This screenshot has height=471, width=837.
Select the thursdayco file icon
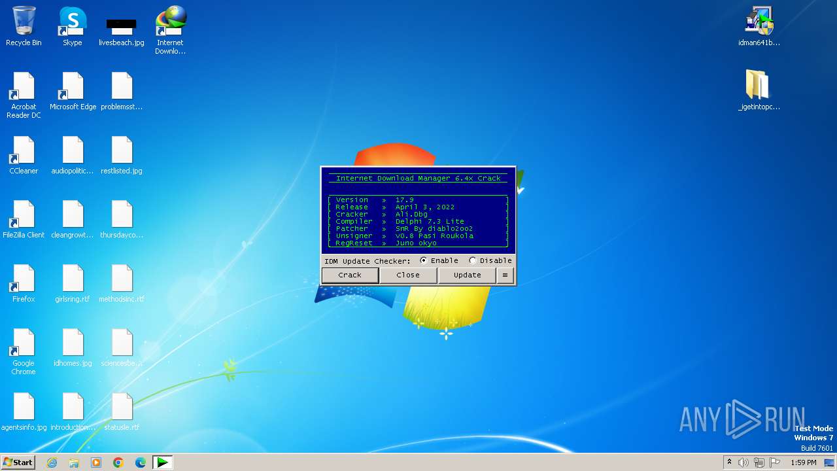pos(122,220)
